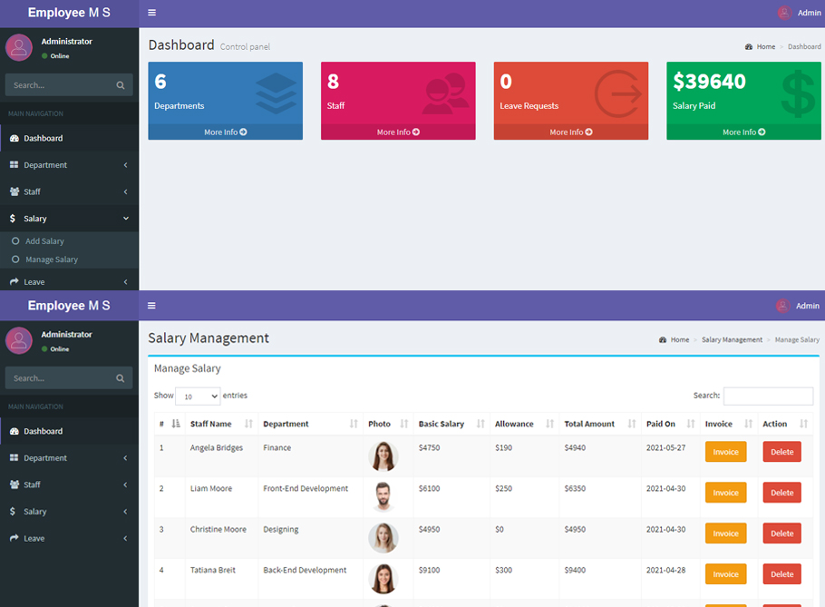
Task: Sort by Paid On column arrows
Action: [x=691, y=424]
